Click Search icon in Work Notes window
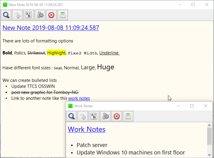 pyautogui.click(x=72, y=116)
